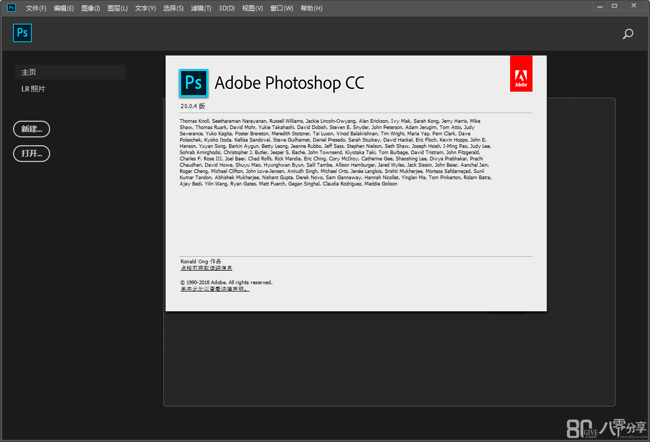Maximize the Photoshop window
Viewport: 650px width, 442px height.
[614, 6]
